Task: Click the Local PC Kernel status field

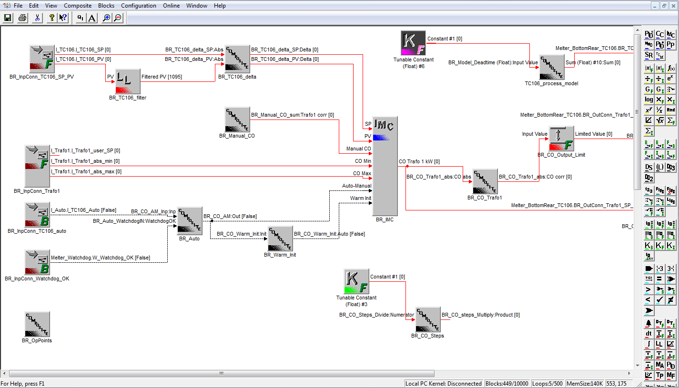Action: pyautogui.click(x=443, y=383)
